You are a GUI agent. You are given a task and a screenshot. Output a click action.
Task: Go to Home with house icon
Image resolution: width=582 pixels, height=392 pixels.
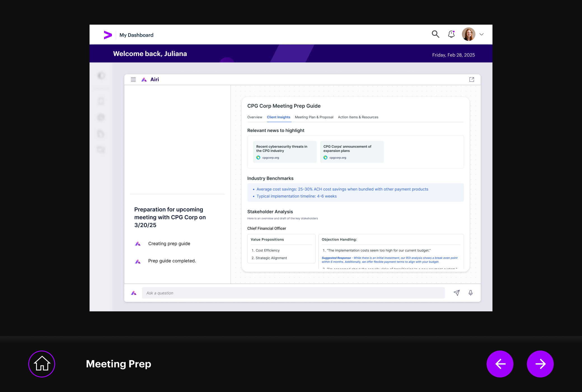(x=42, y=364)
